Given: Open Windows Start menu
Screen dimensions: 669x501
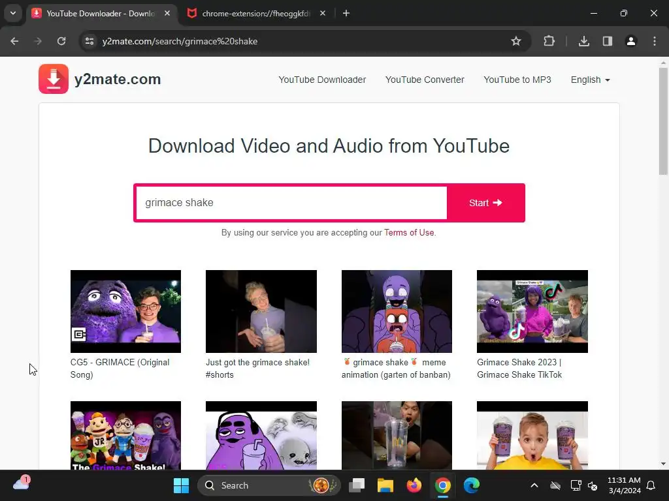Looking at the screenshot, I should pos(182,485).
